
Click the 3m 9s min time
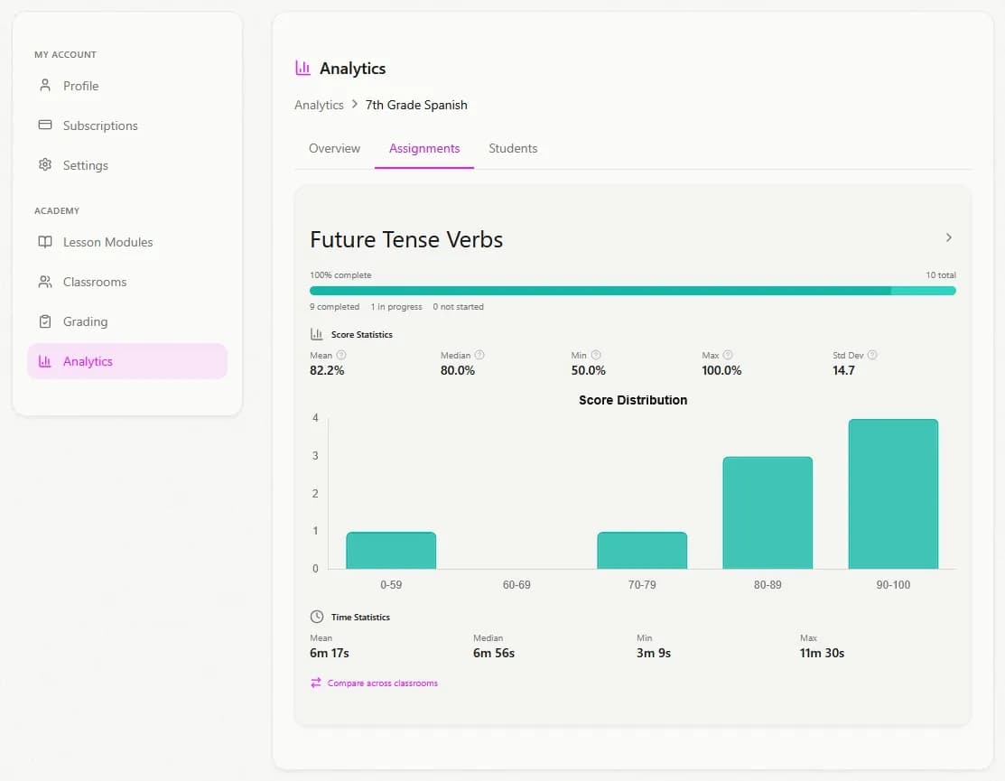click(x=654, y=653)
